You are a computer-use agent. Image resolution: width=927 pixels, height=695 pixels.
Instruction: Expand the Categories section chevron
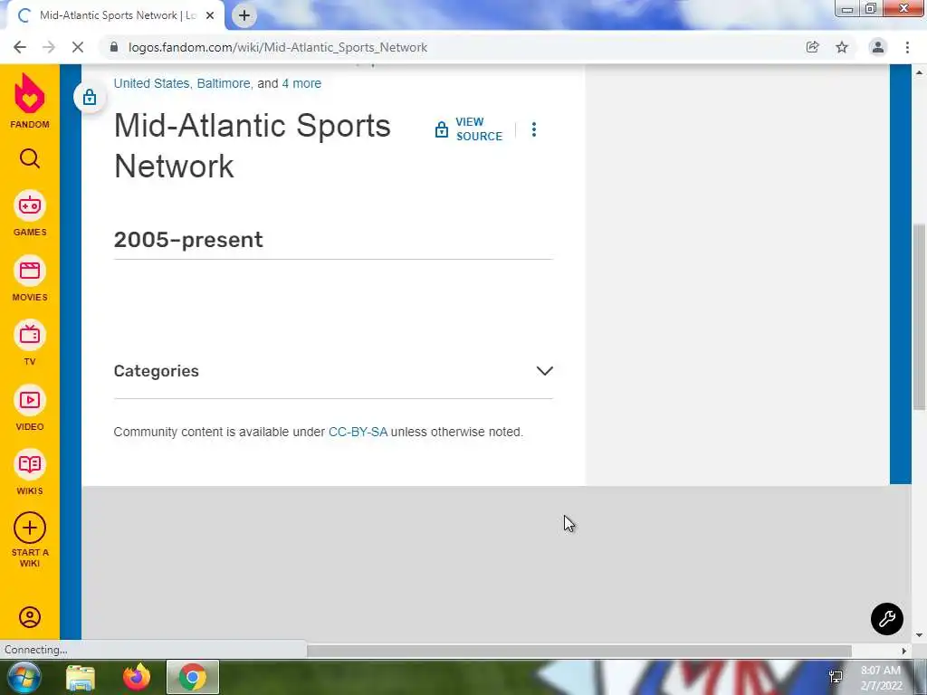click(544, 370)
